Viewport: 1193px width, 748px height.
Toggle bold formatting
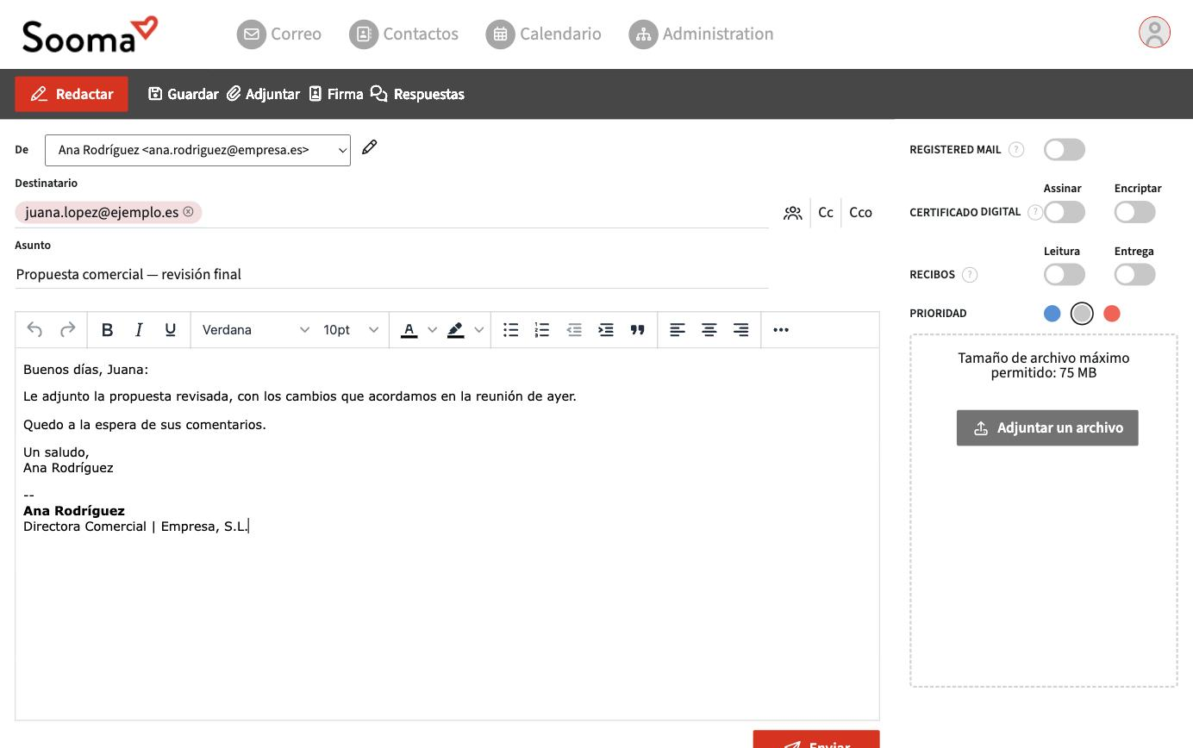click(x=107, y=330)
